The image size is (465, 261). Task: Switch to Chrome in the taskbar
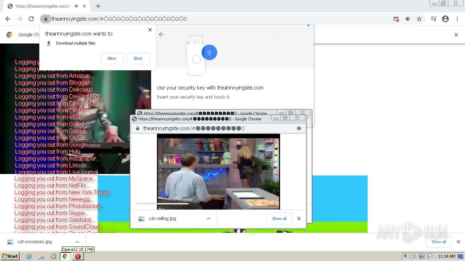[65, 256]
